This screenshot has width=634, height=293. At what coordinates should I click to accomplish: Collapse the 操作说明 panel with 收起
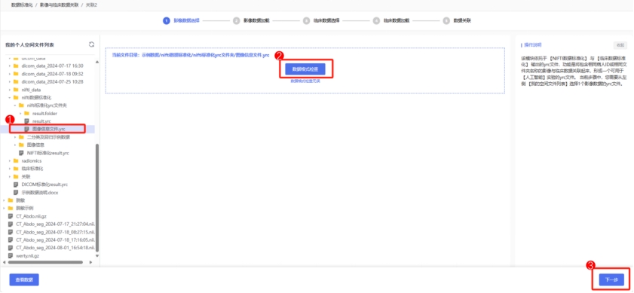(620, 45)
